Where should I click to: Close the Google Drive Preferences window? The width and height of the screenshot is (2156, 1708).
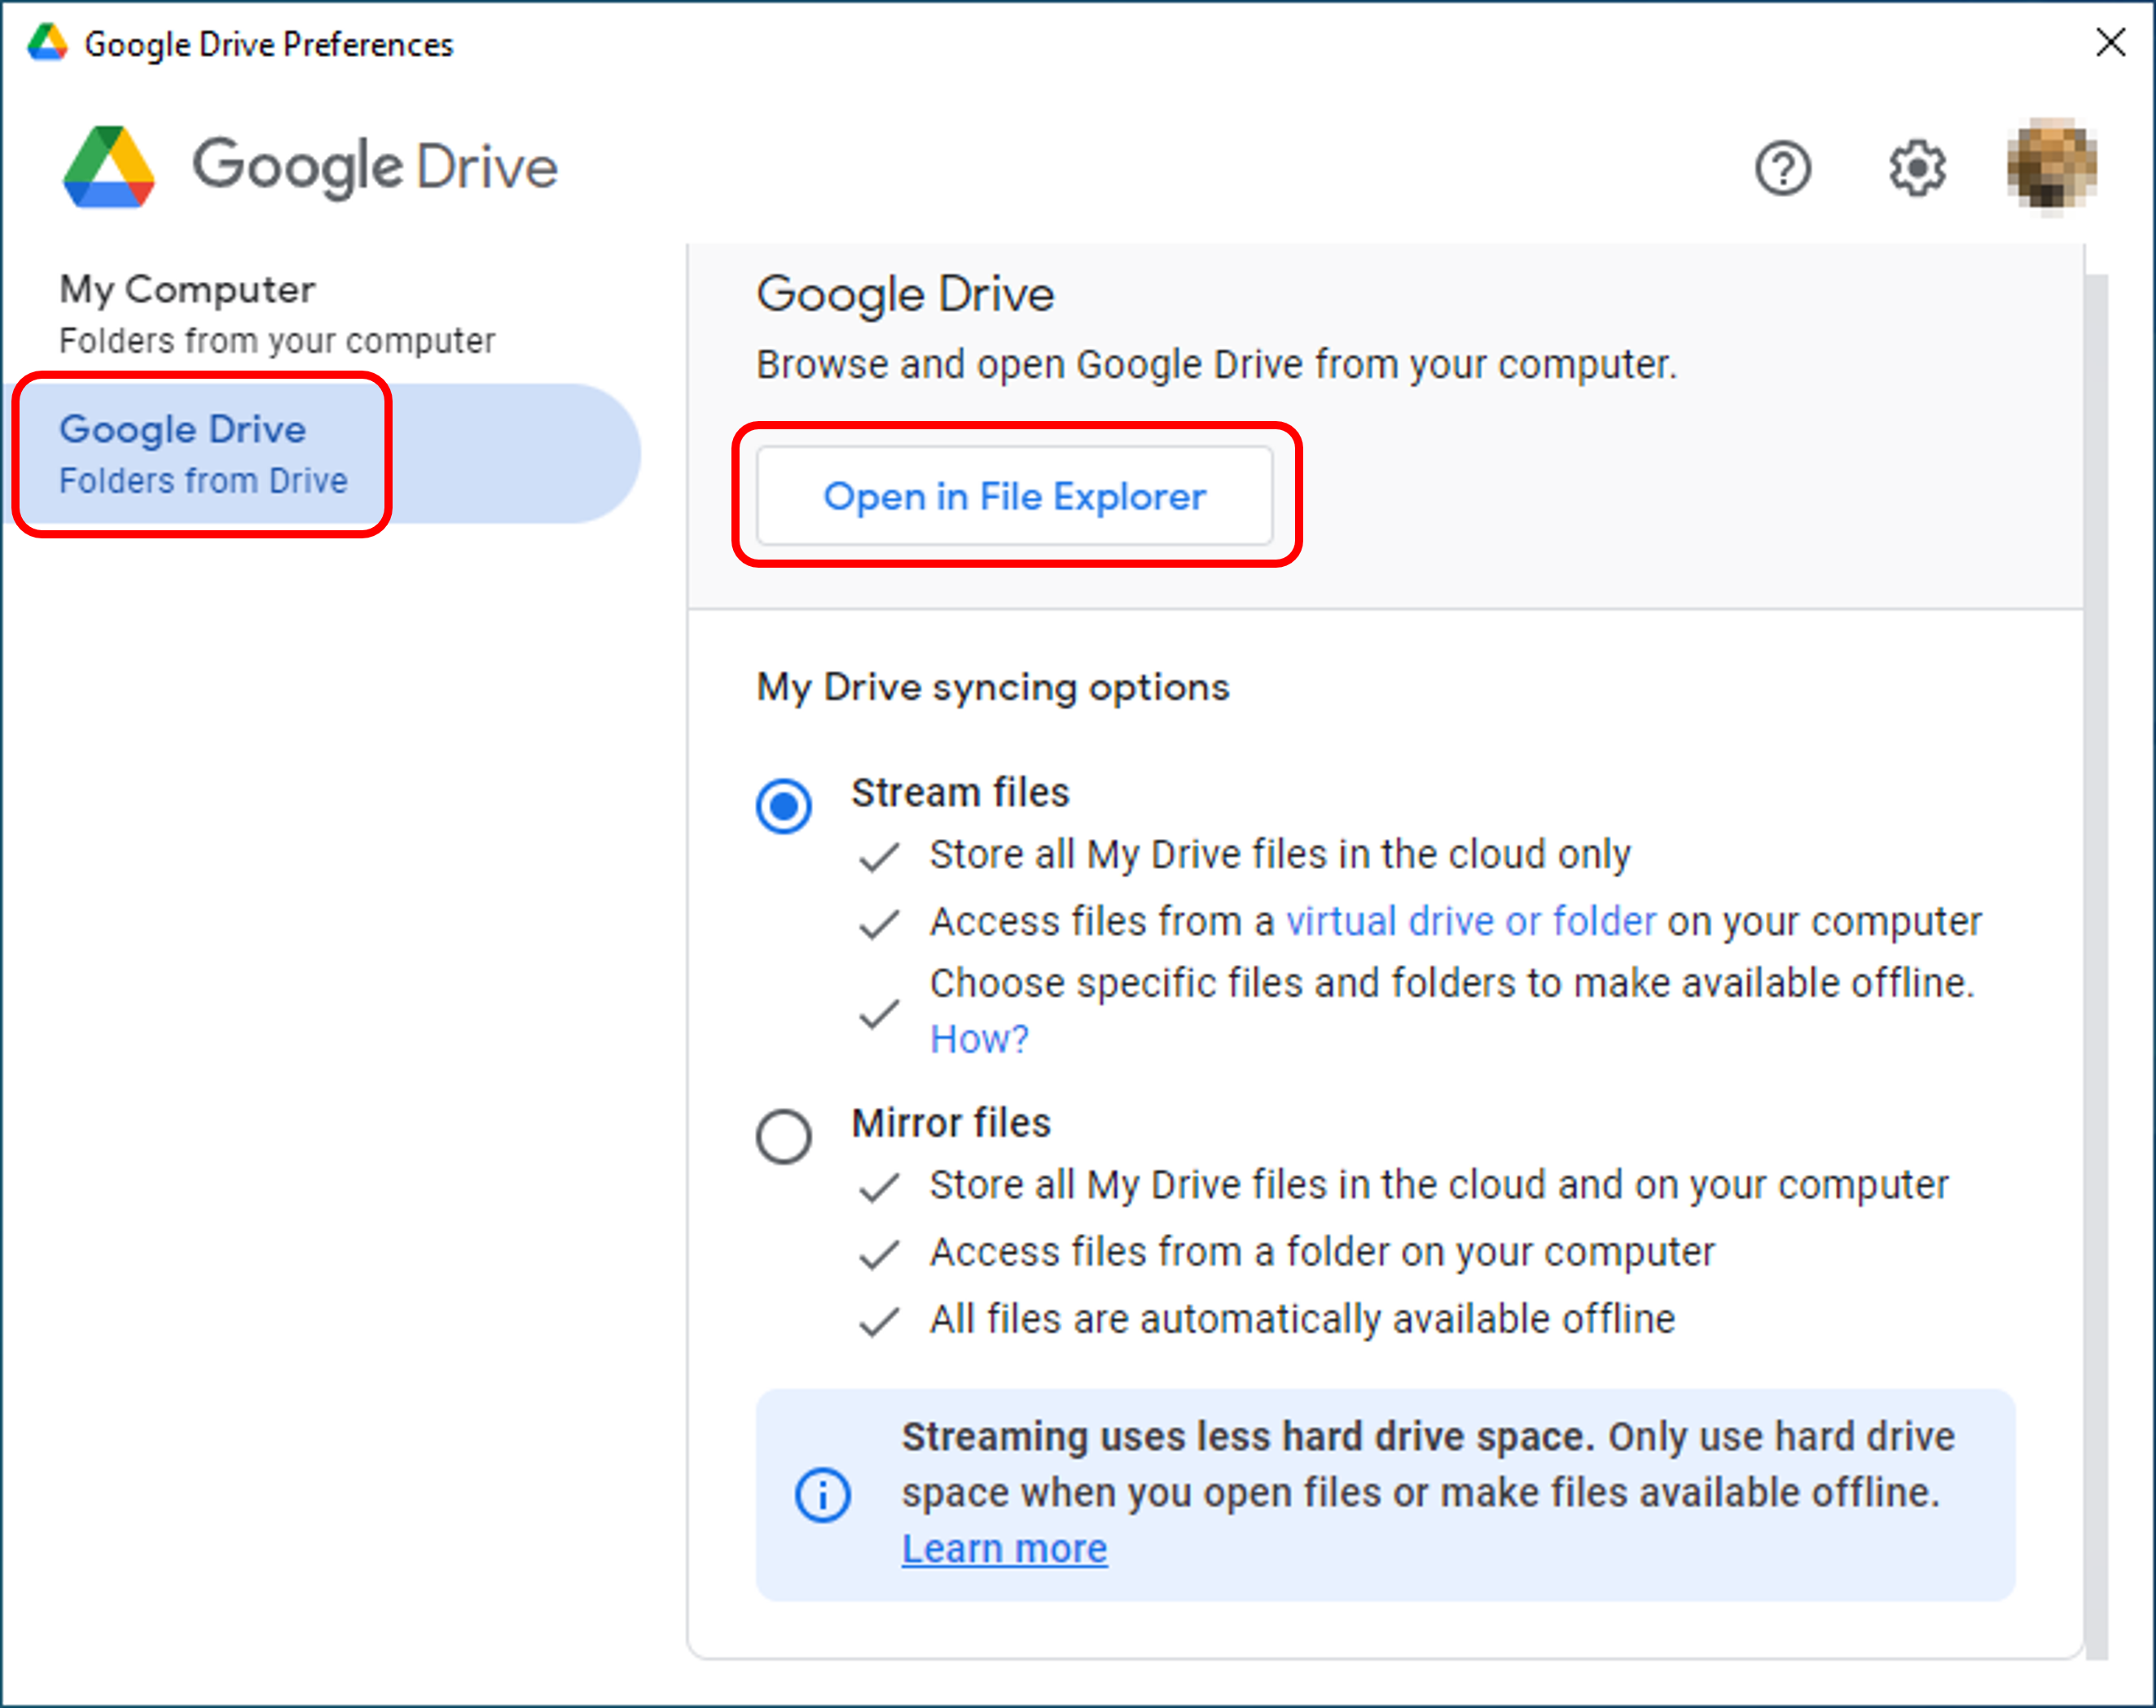[2110, 42]
